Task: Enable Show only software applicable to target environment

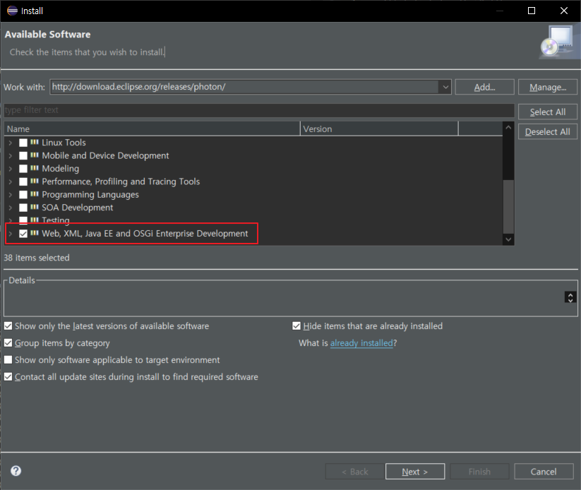Action: 8,360
